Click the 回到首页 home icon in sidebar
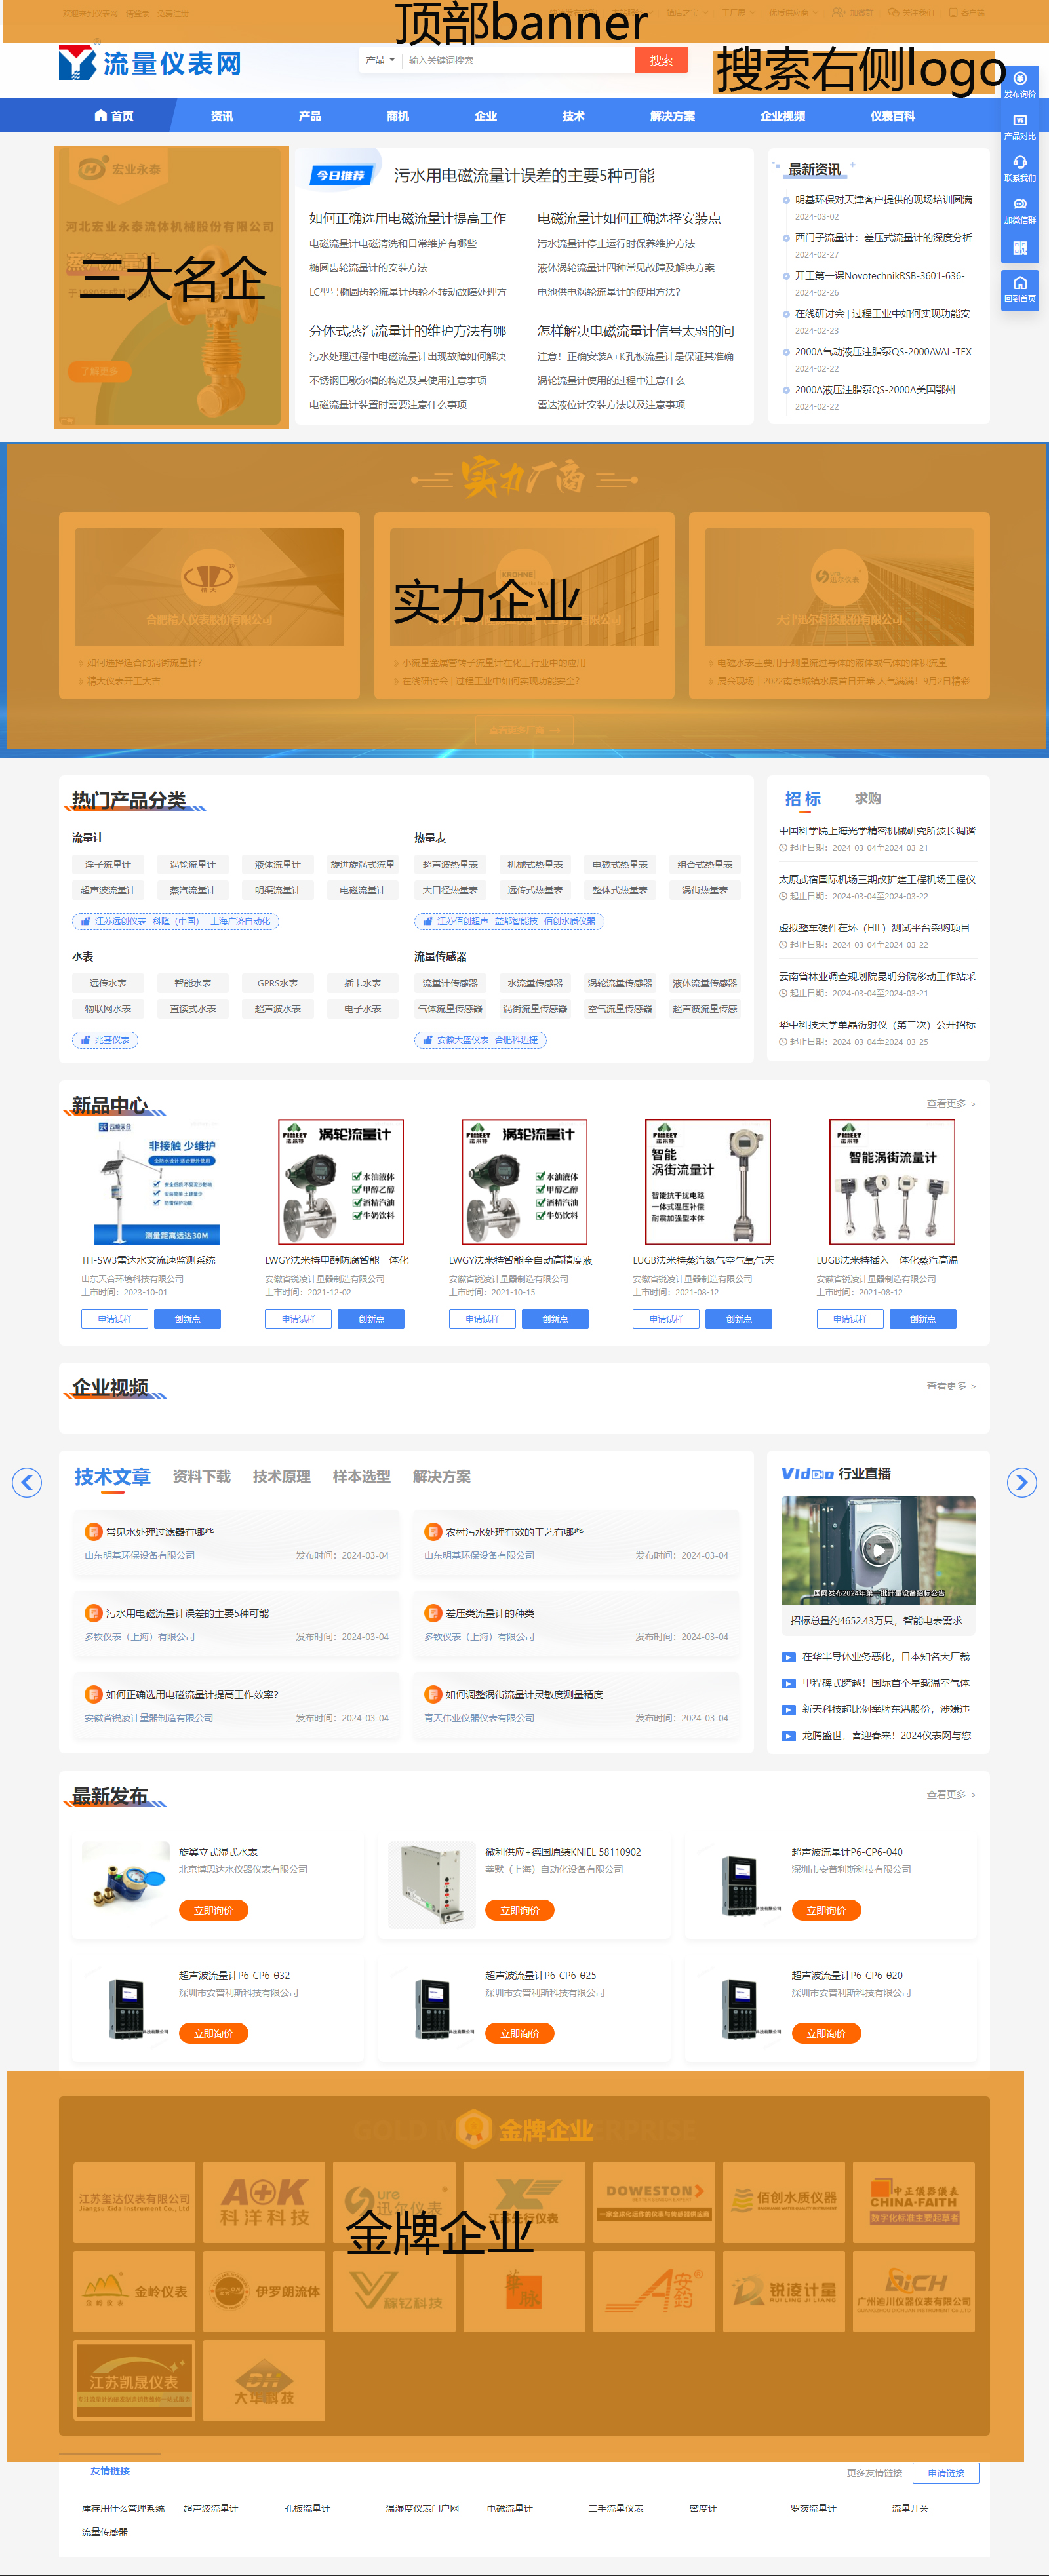This screenshot has width=1049, height=2576. tap(1019, 288)
